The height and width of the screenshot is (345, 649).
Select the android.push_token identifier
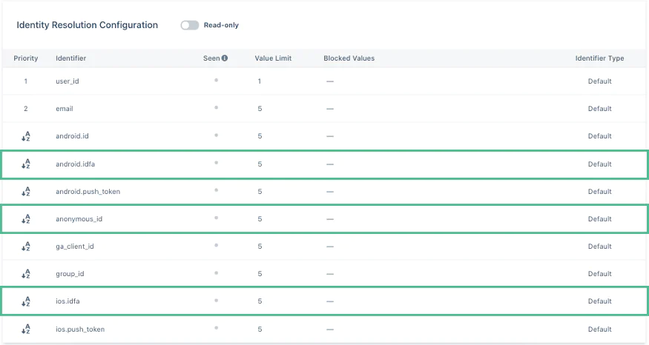[x=88, y=192]
